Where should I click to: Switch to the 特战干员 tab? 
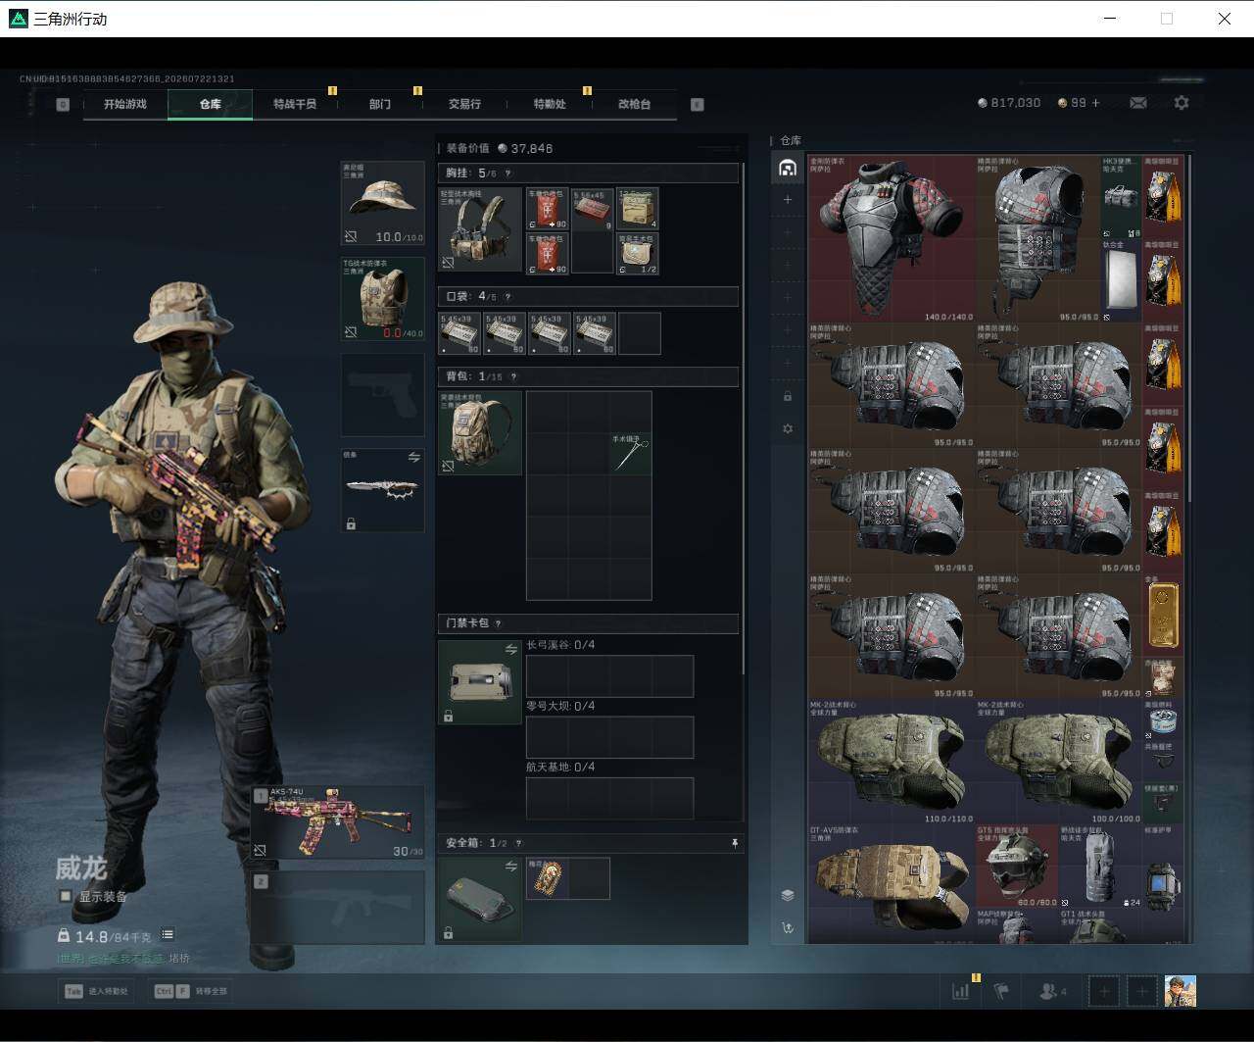(295, 104)
